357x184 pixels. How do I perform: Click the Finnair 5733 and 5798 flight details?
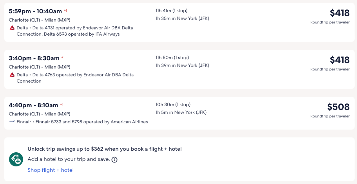click(82, 122)
